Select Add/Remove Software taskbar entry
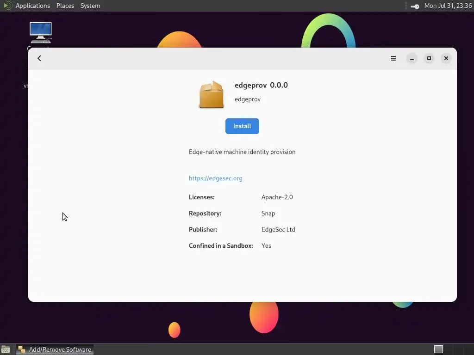The height and width of the screenshot is (355, 474). [x=55, y=349]
